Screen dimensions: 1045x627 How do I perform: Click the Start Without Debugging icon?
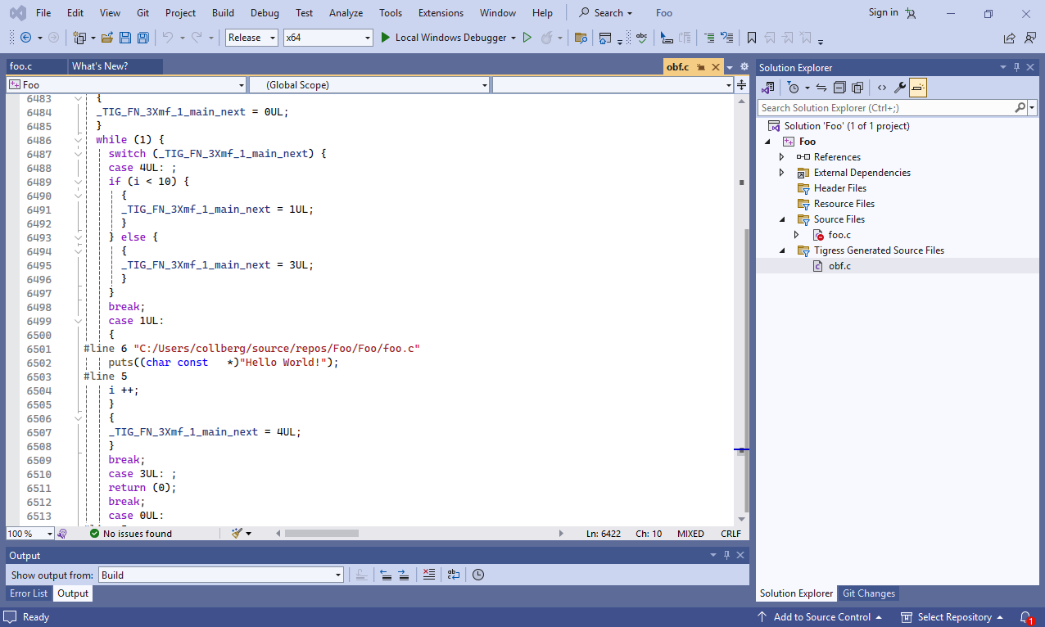click(x=527, y=38)
